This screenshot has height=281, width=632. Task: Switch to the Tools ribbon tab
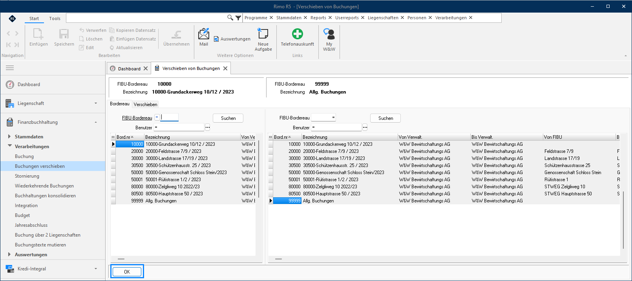[x=55, y=18]
